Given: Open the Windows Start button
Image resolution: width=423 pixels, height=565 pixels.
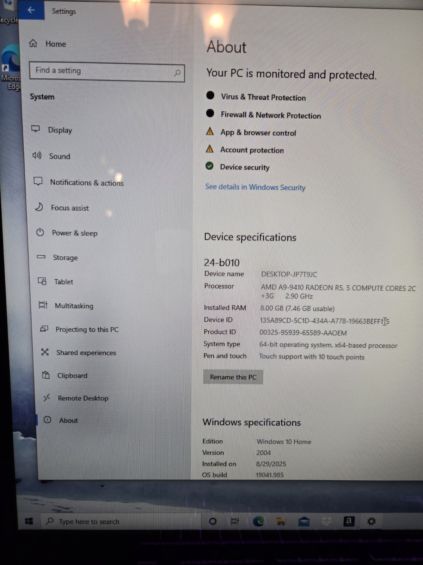Looking at the screenshot, I should tap(29, 521).
